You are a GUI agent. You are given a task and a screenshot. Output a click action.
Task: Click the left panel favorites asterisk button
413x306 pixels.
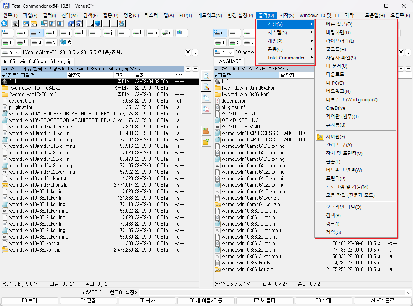coord(188,69)
